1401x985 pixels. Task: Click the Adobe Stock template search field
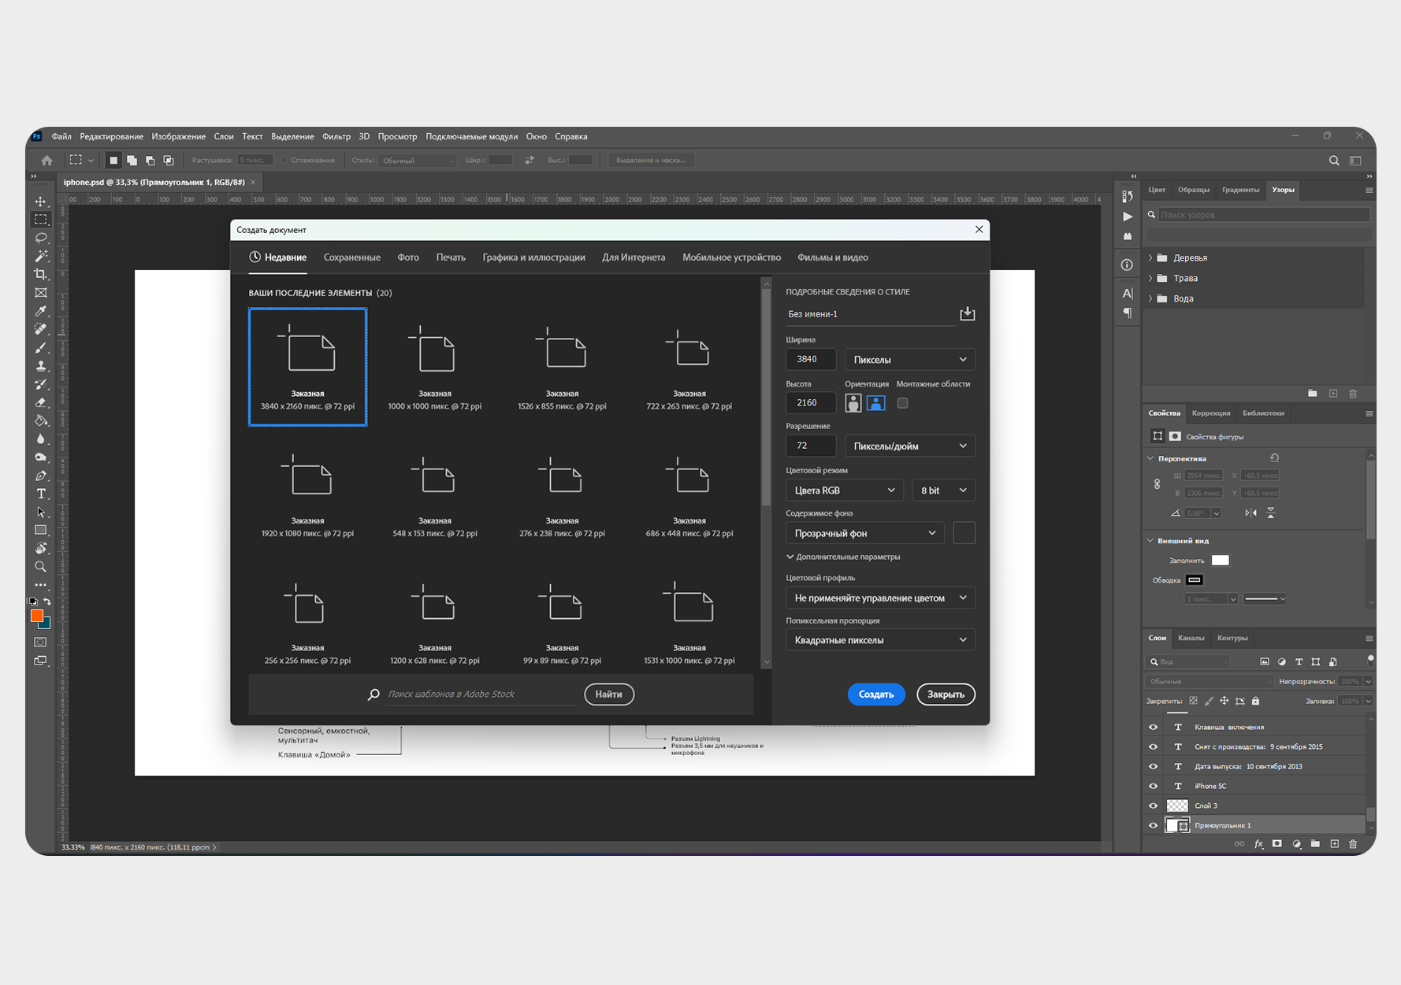481,694
